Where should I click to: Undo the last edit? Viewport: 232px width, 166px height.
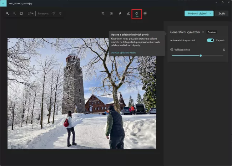pos(54,14)
